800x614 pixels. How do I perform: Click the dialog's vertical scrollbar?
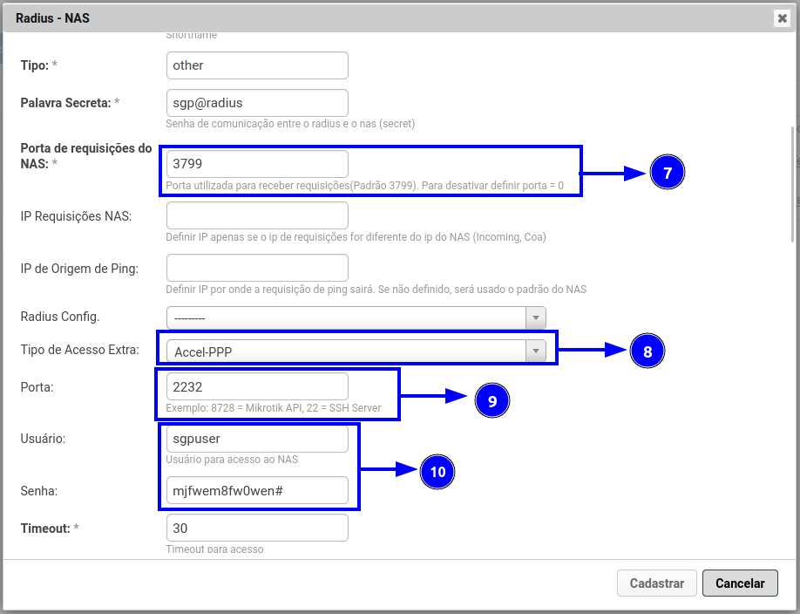[793, 183]
